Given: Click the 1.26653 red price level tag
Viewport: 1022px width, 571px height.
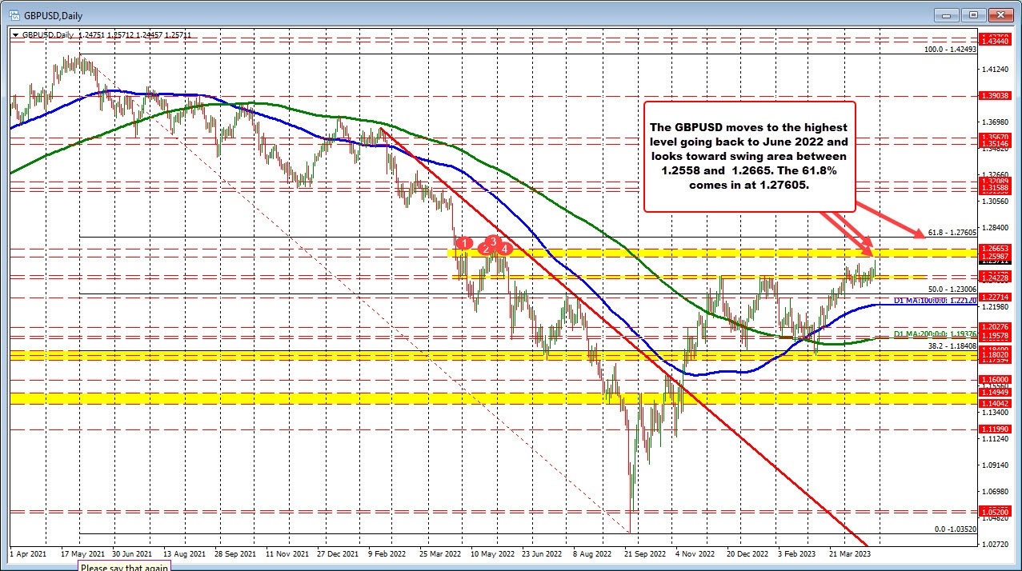Looking at the screenshot, I should [x=996, y=248].
